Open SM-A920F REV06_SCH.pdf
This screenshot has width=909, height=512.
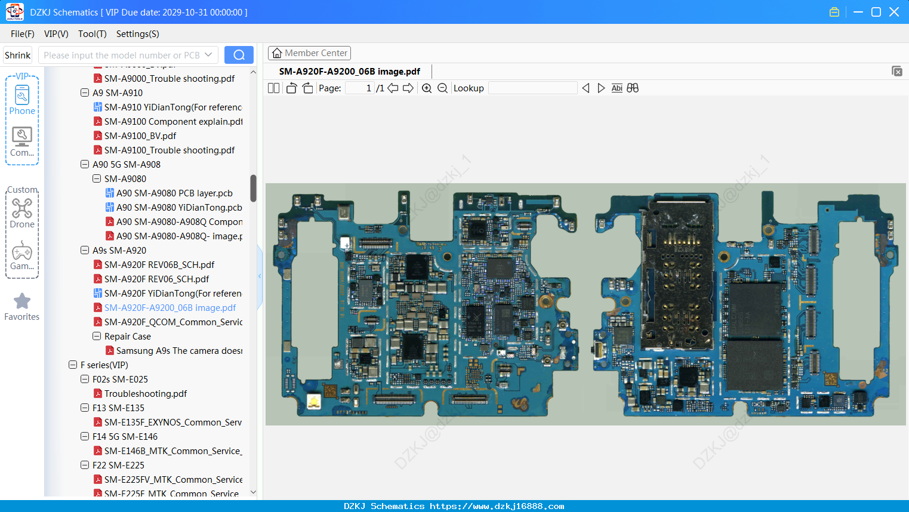156,279
